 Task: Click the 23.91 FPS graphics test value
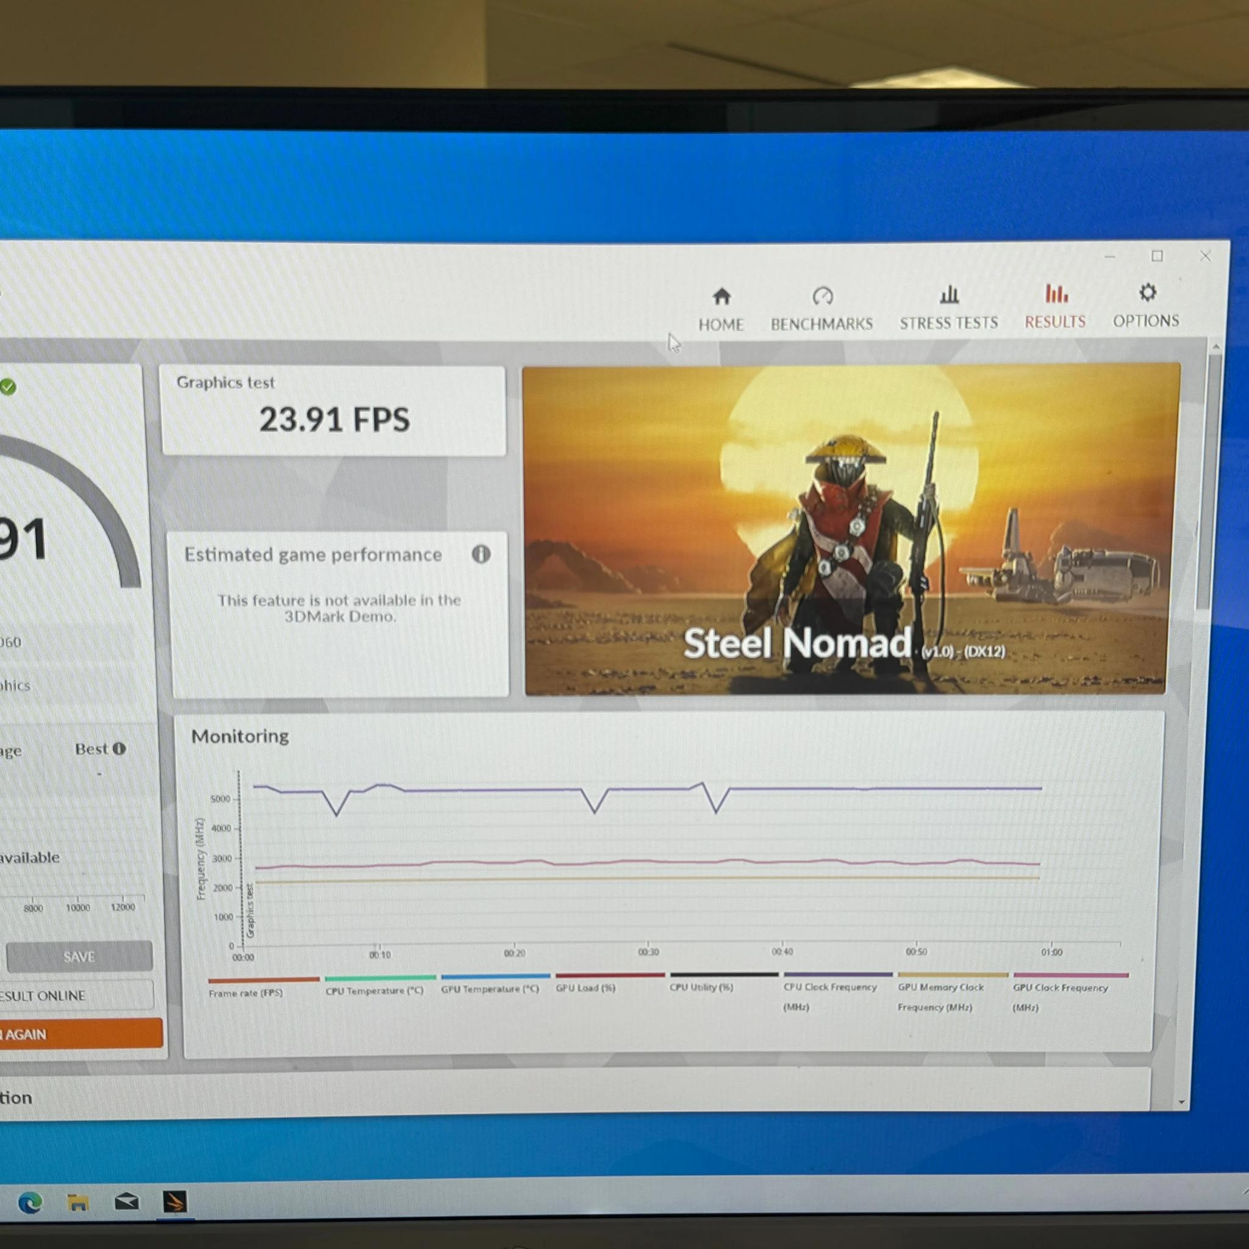pos(334,420)
